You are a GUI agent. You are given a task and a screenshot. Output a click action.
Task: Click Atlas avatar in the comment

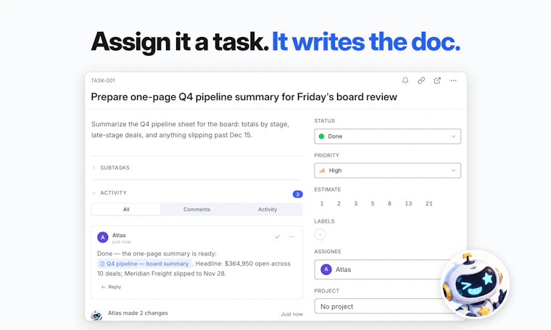[x=103, y=237]
